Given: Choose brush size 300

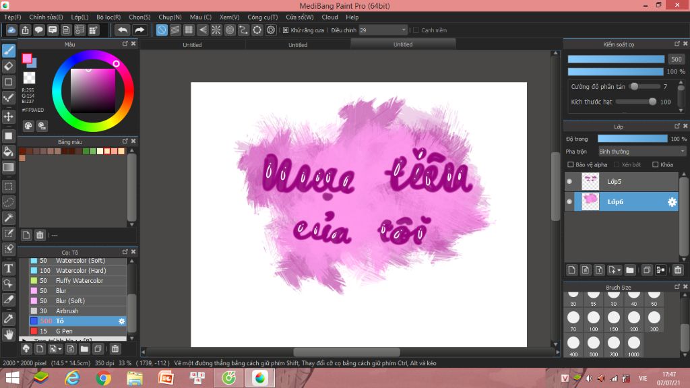Looking at the screenshot, I should click(x=654, y=321).
